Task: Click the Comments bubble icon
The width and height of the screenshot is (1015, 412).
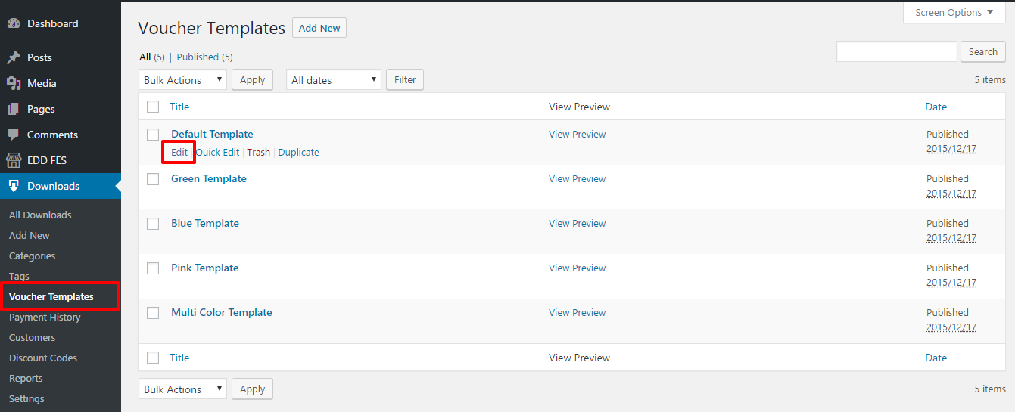Action: (14, 135)
